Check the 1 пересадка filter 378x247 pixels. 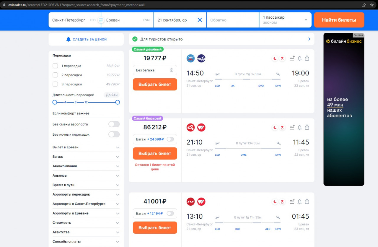55,66
